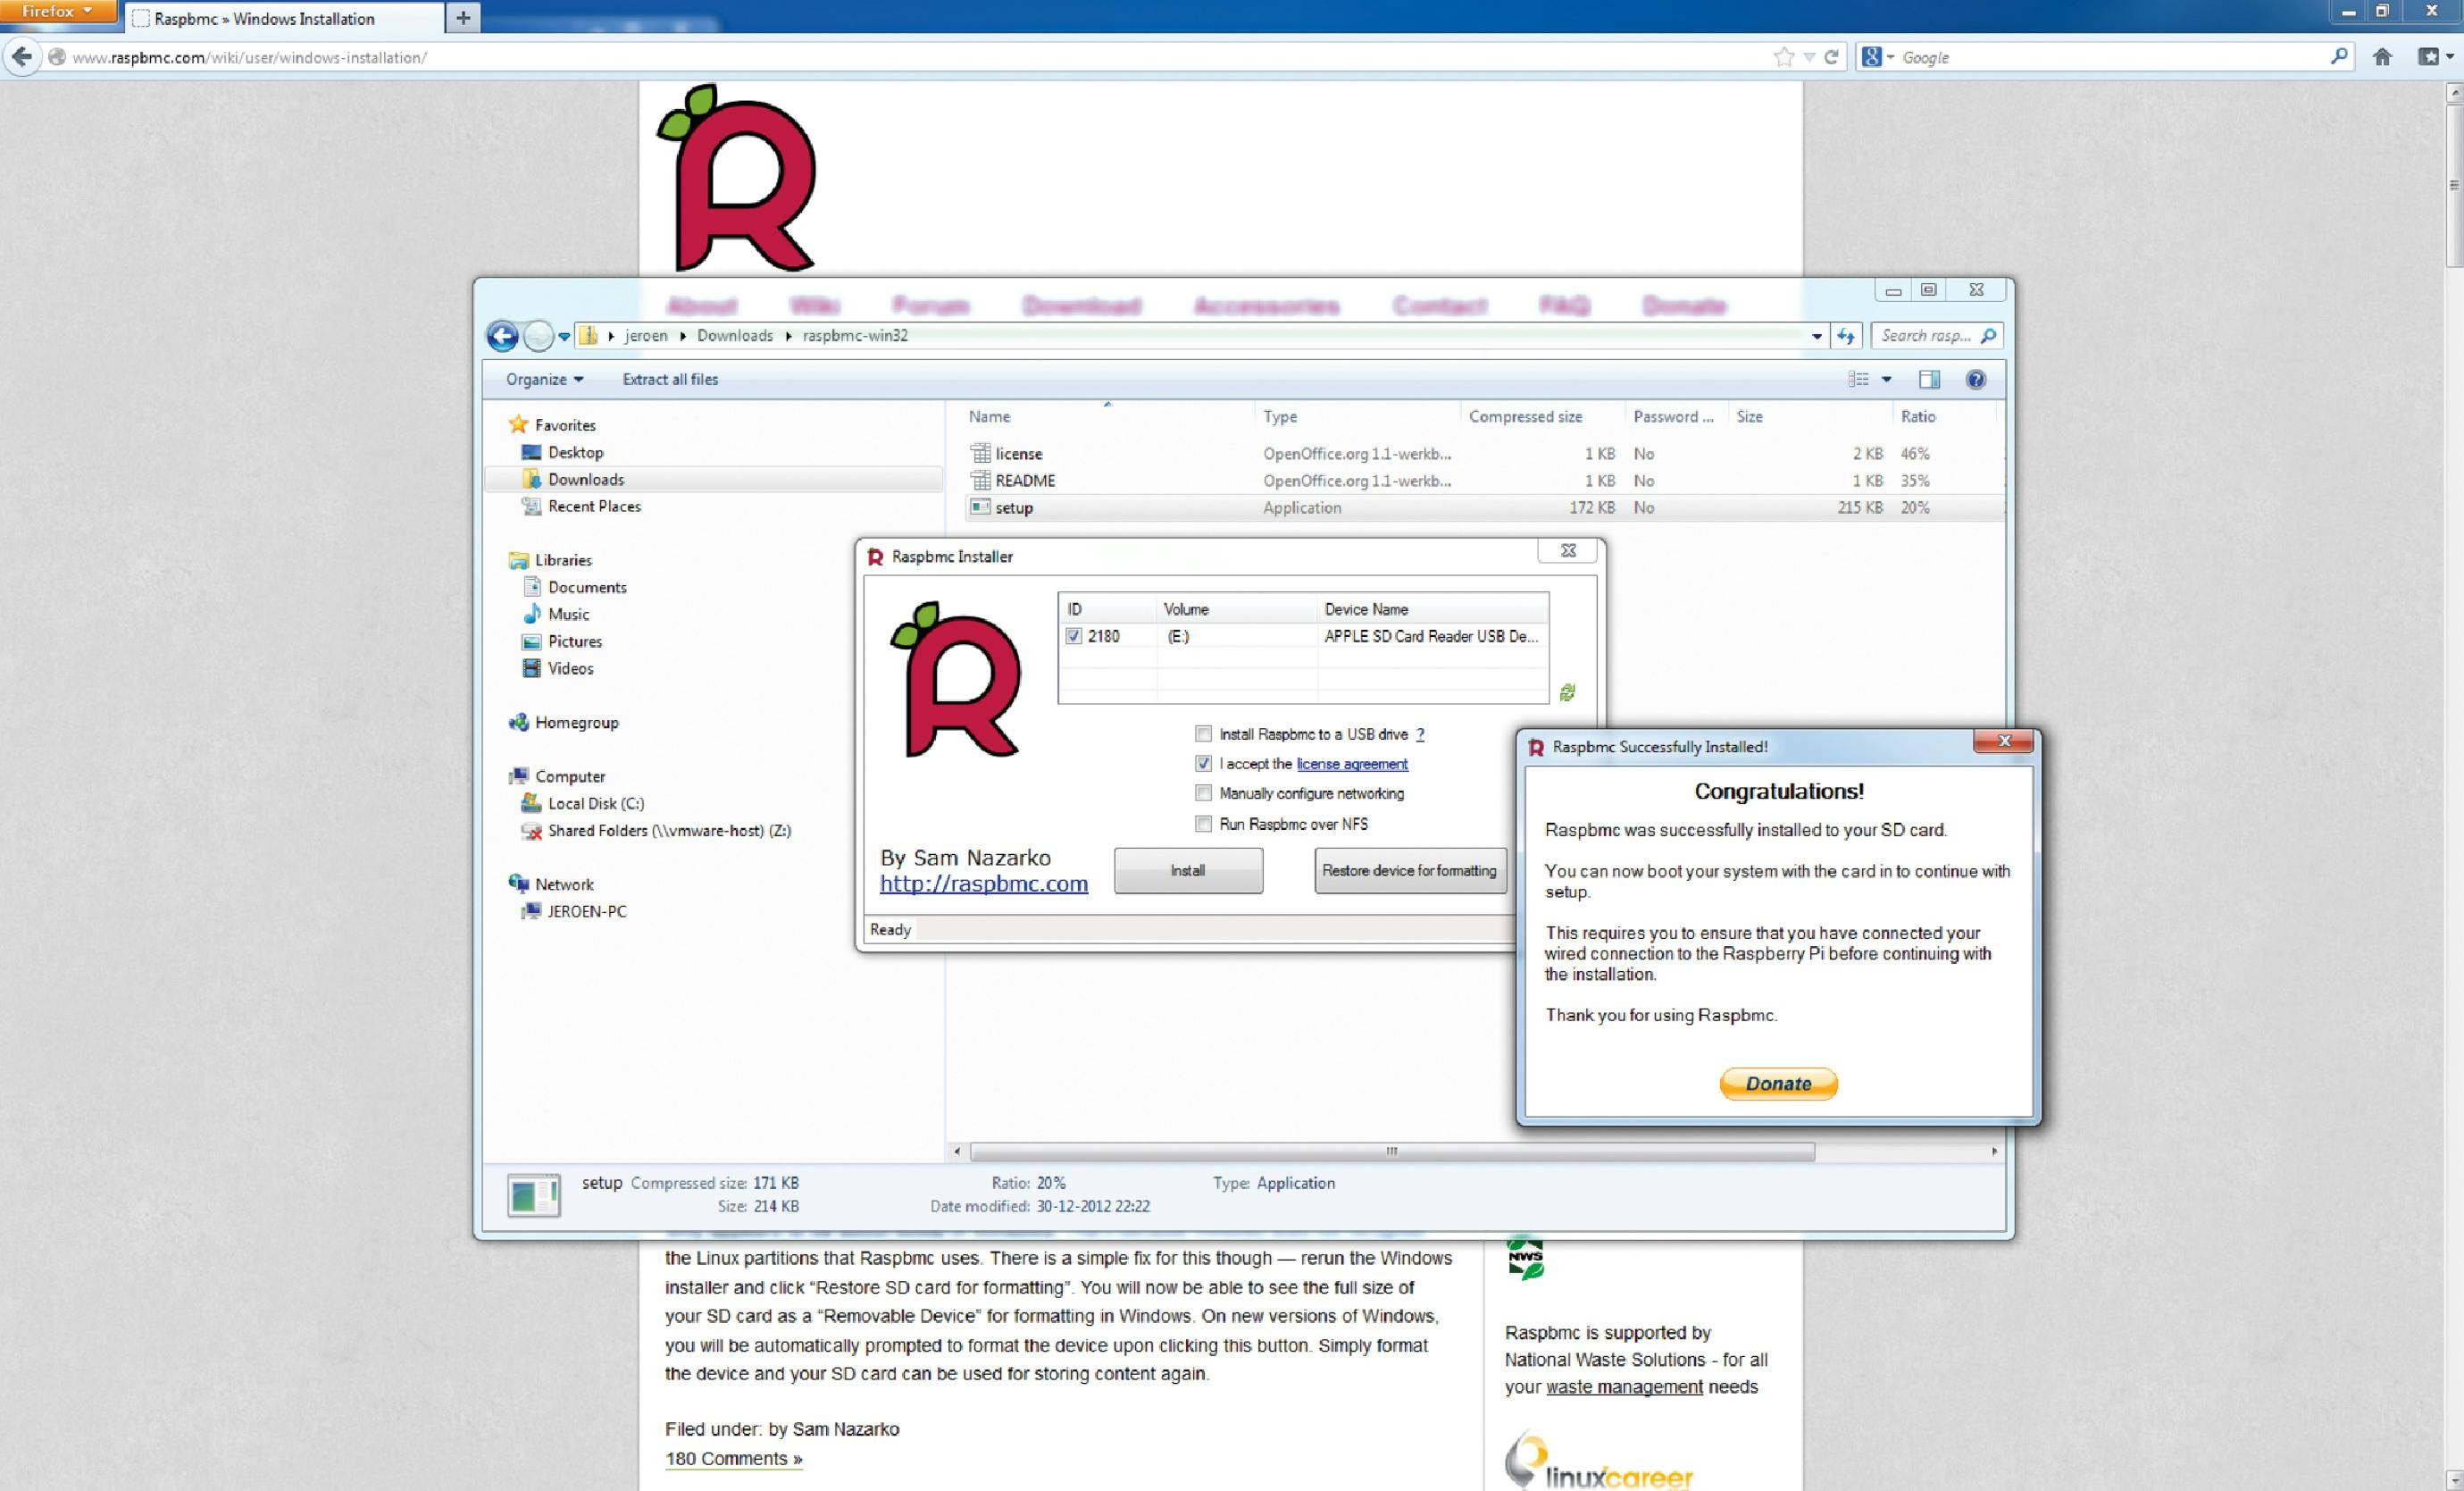Enable Install Raspbmc to a USB drive
Viewport: 2464px width, 1491px height.
pos(1203,734)
